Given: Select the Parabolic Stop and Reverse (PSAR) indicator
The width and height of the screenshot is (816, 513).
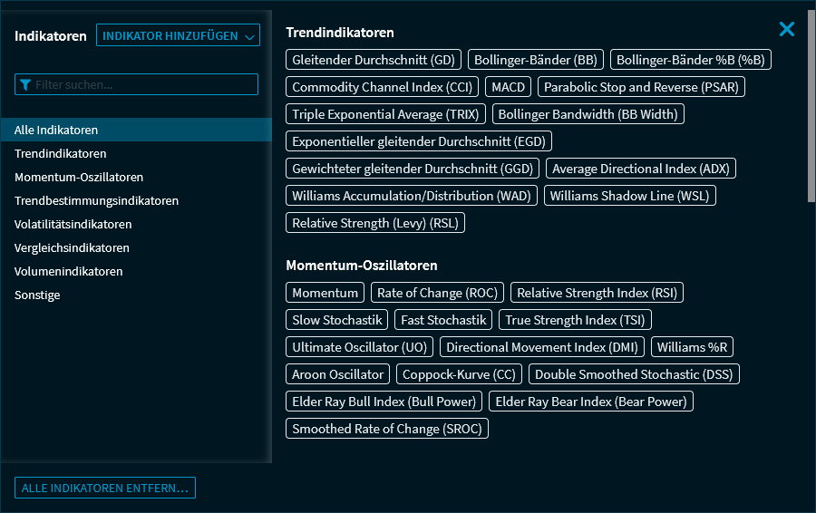Looking at the screenshot, I should point(641,87).
